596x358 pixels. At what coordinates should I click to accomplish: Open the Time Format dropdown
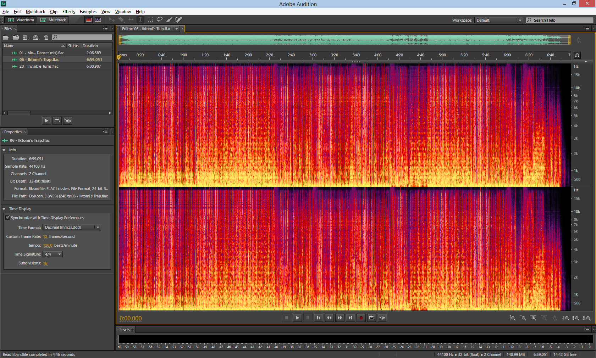[x=72, y=228]
